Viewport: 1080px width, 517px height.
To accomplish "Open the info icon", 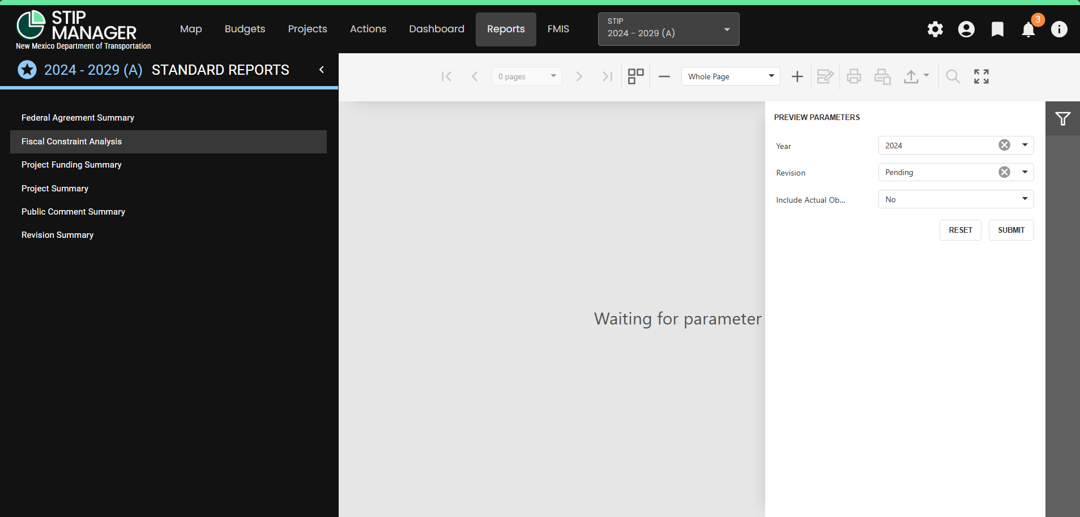I will tap(1059, 29).
